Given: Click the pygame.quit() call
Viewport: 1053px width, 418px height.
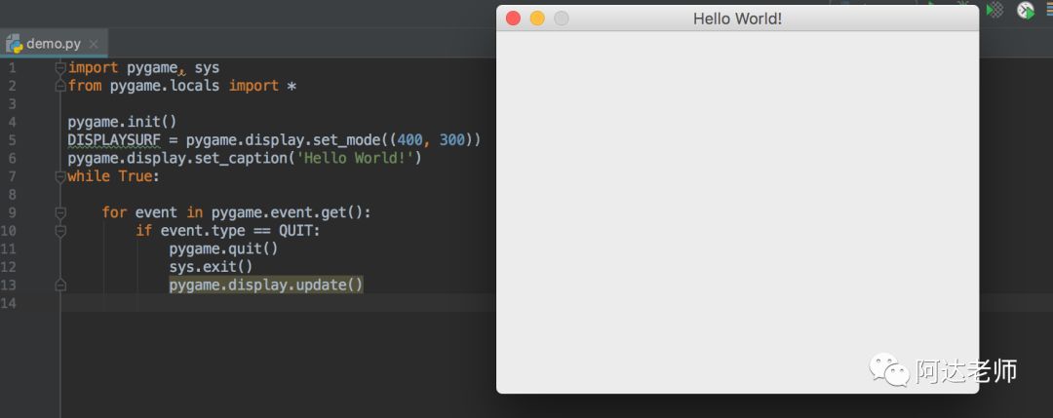Looking at the screenshot, I should 223,248.
